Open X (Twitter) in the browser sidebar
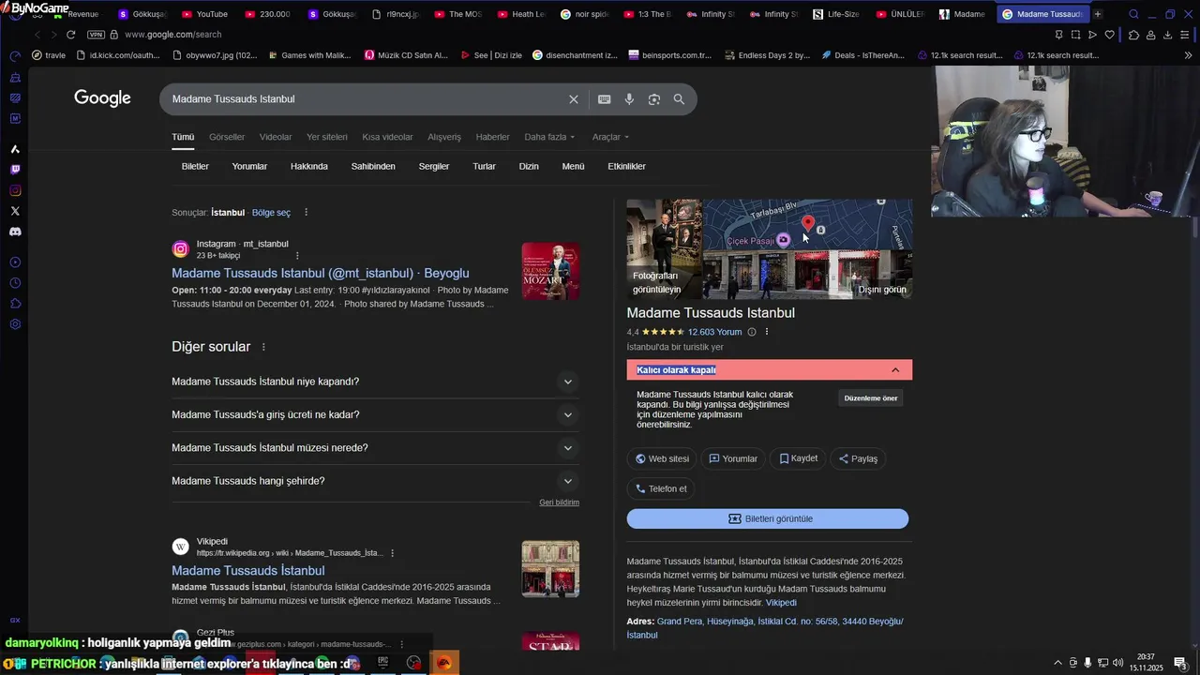1200x675 pixels. click(x=15, y=211)
